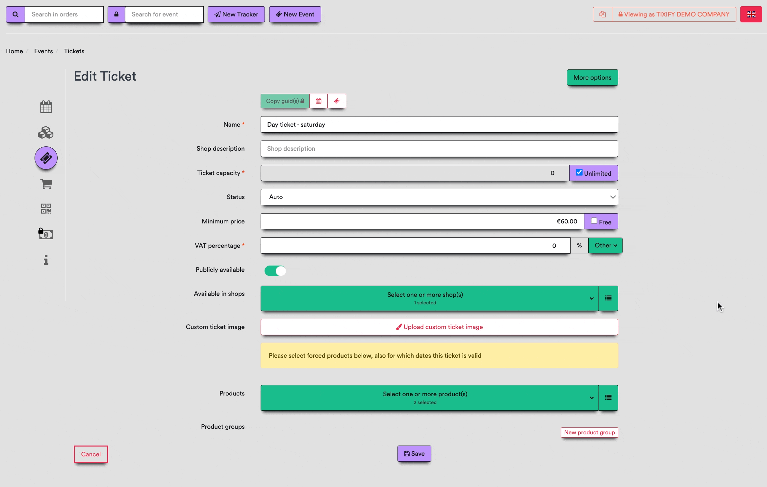The height and width of the screenshot is (487, 767).
Task: Toggle the Unlimited capacity checkbox
Action: [x=579, y=172]
